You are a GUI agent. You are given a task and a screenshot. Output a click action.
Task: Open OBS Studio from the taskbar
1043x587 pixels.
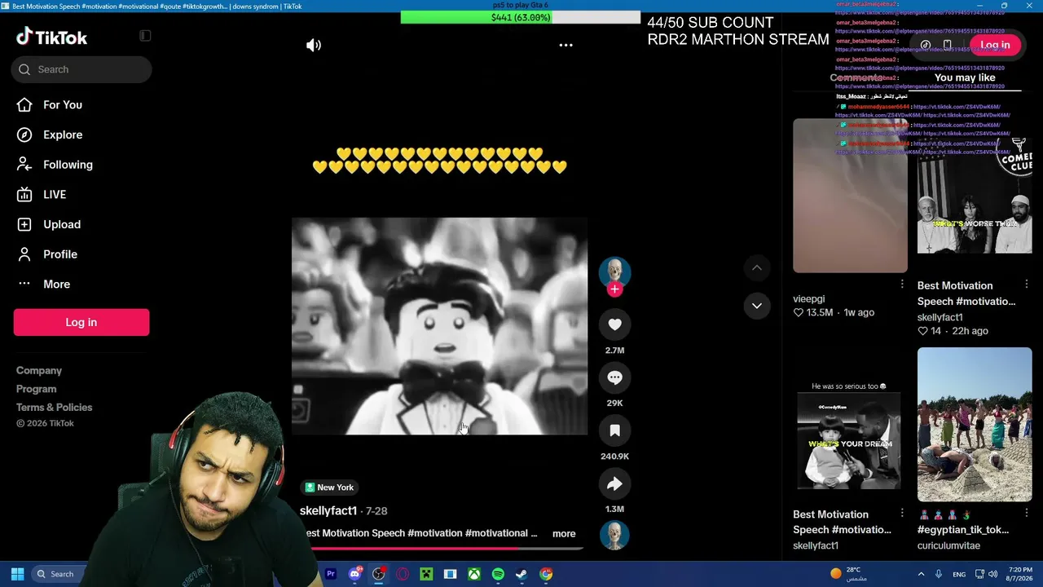[x=378, y=574]
